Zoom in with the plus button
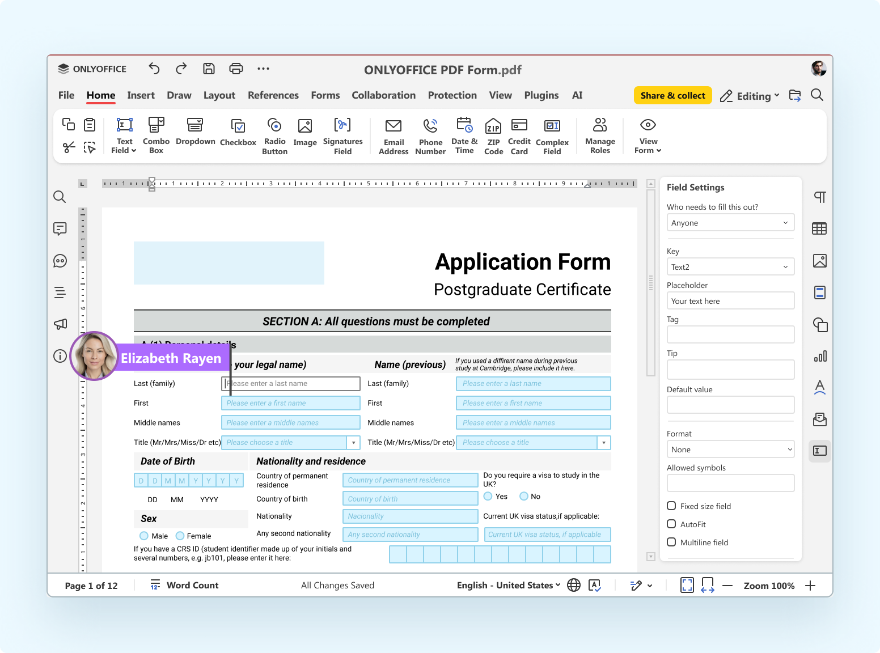Viewport: 880px width, 653px height. [810, 586]
